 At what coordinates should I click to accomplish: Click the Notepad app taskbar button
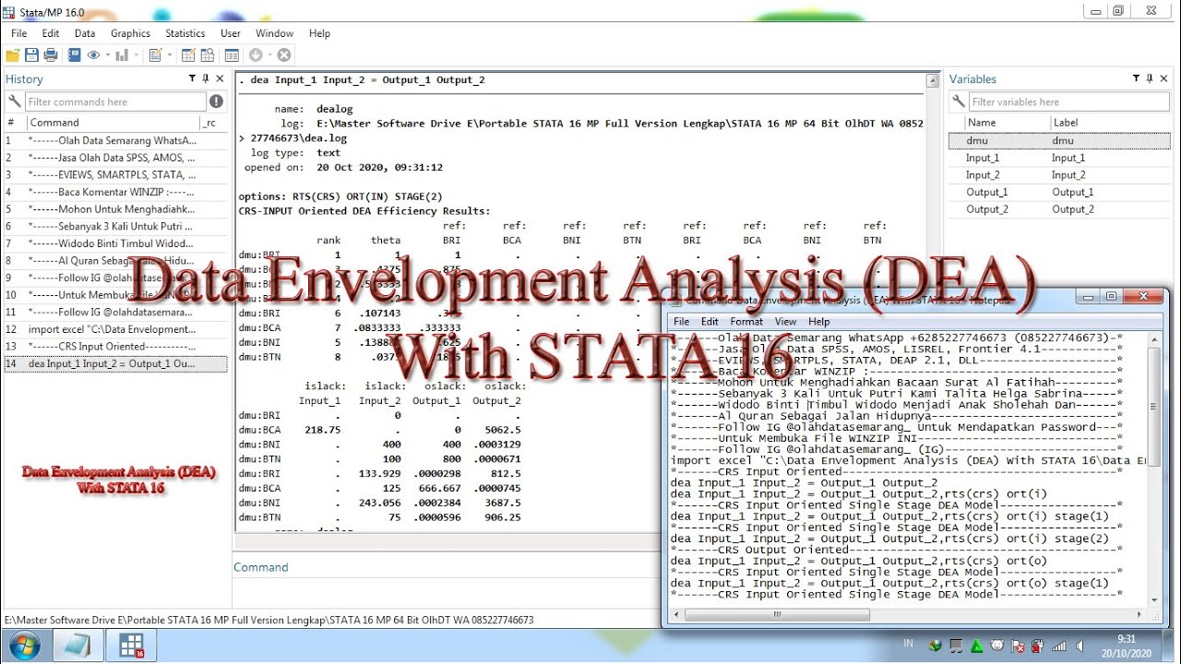tap(78, 645)
